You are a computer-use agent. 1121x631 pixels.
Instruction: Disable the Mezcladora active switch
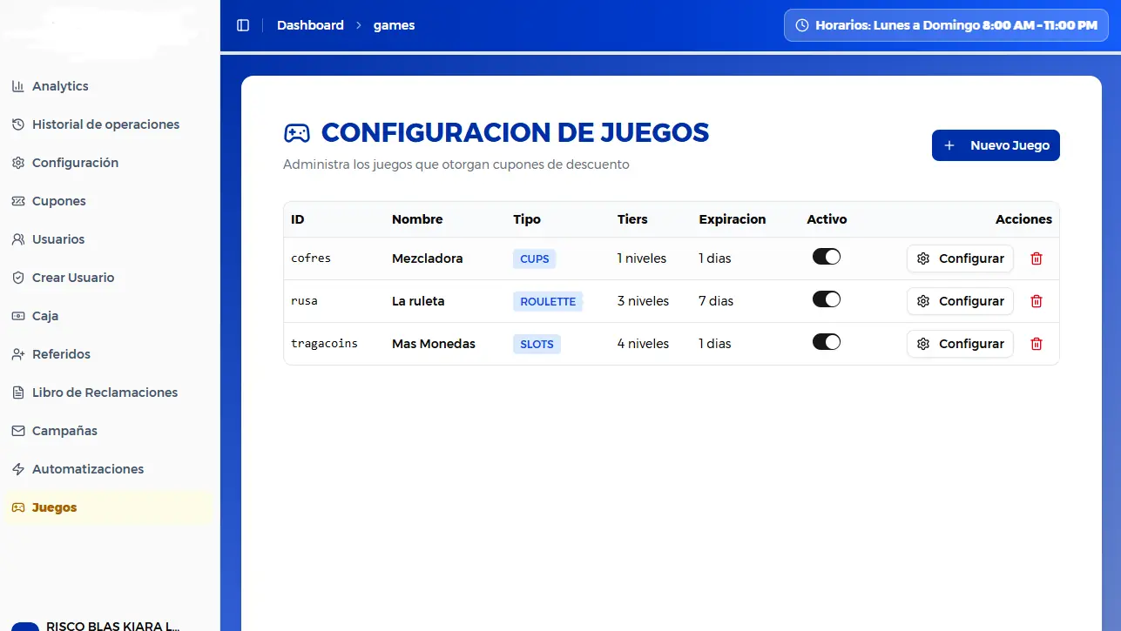point(827,257)
